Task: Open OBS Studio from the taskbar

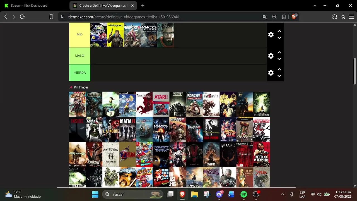Action: tap(256, 194)
